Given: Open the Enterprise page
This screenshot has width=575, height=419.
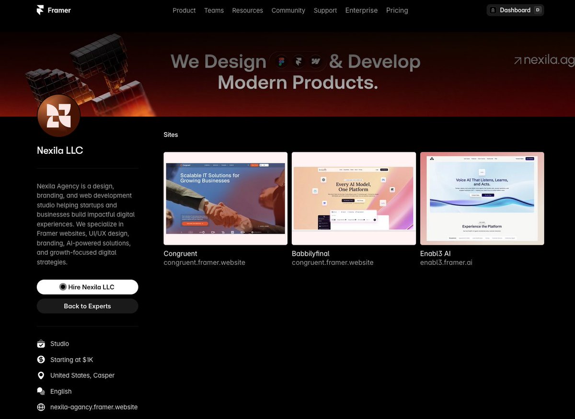Looking at the screenshot, I should pos(361,10).
